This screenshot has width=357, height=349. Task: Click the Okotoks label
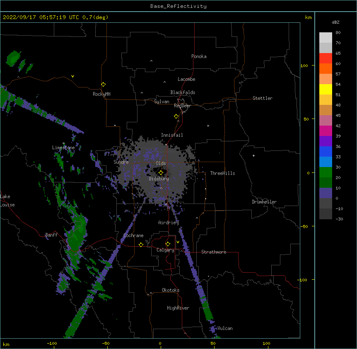(x=171, y=290)
